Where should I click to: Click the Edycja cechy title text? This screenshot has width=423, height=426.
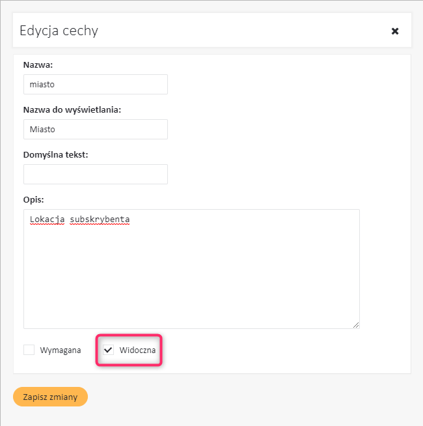[59, 31]
